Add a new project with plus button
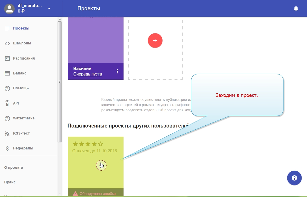Image resolution: width=307 pixels, height=197 pixels. click(x=155, y=40)
